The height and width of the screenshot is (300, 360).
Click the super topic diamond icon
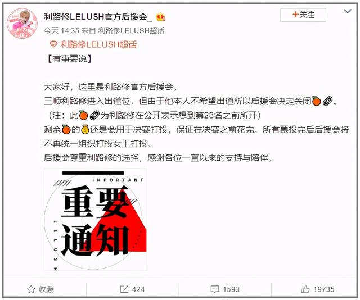pyautogui.click(x=53, y=44)
